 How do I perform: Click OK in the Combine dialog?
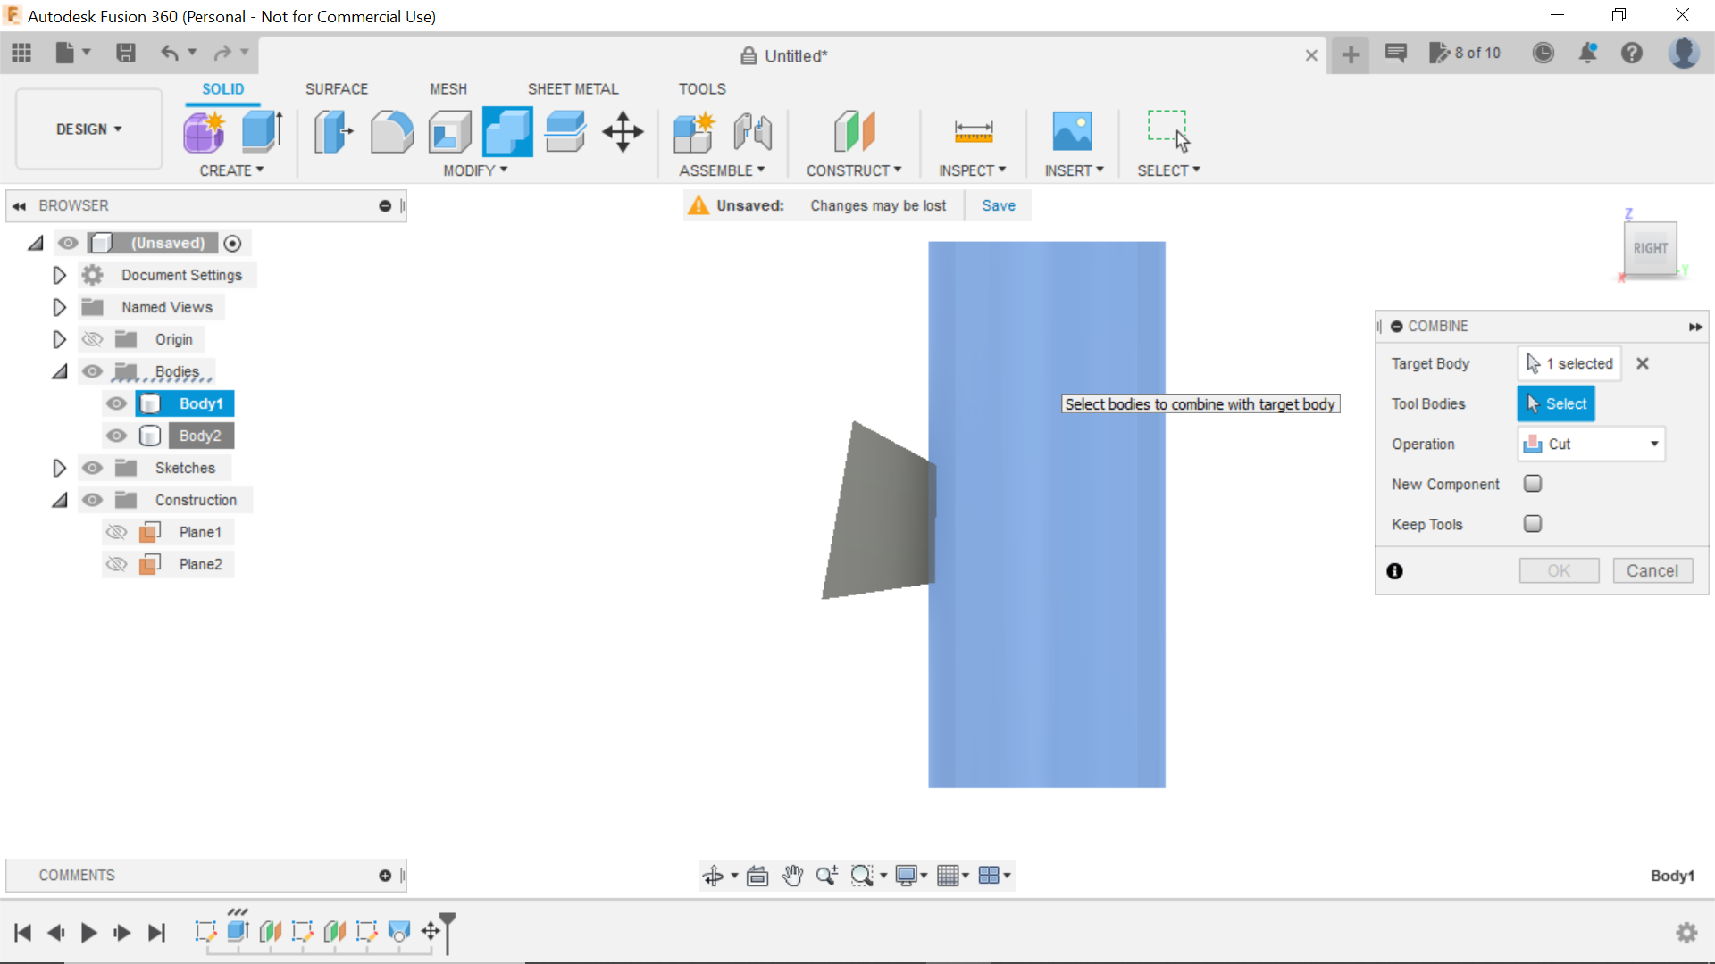[1559, 570]
